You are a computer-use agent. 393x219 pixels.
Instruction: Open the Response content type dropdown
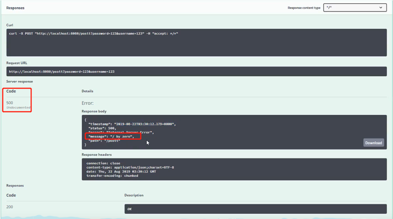[x=355, y=8]
